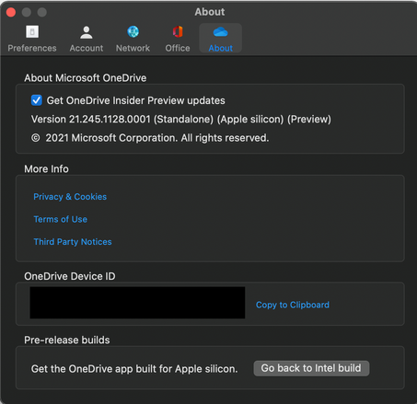Image resolution: width=417 pixels, height=404 pixels.
Task: Open Third Party Notices link
Action: (73, 242)
